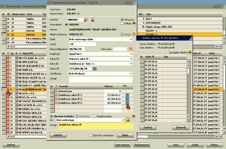
Task: Click Usuń pozycję button
Action: 122,145
